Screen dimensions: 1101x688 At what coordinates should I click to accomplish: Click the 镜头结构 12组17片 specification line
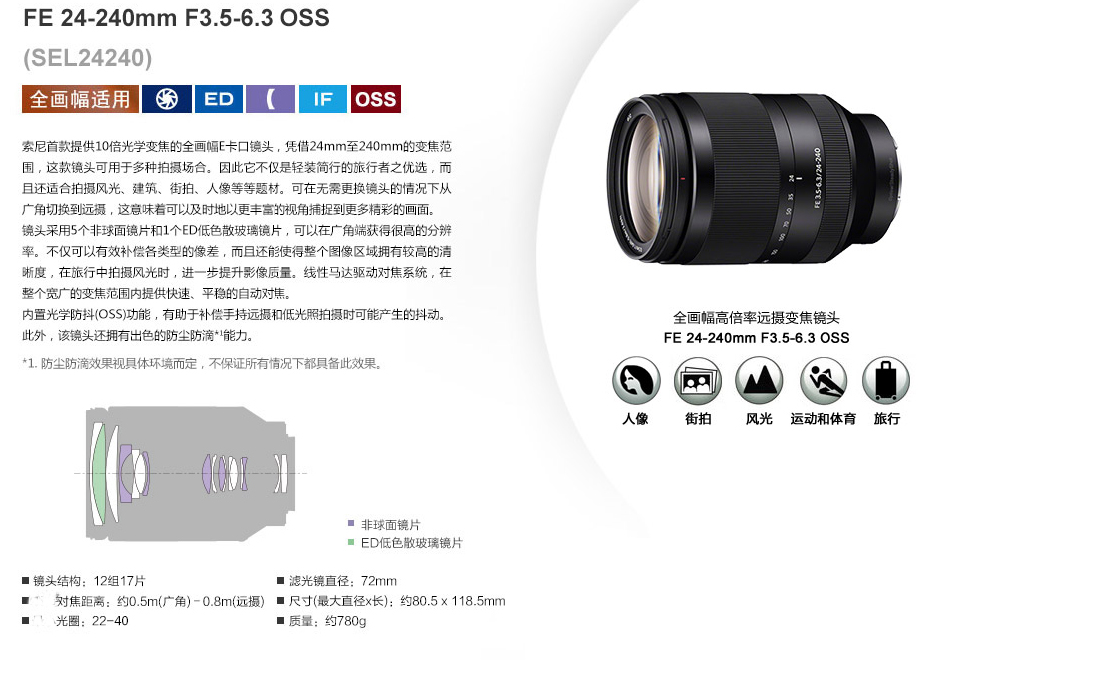click(x=84, y=581)
